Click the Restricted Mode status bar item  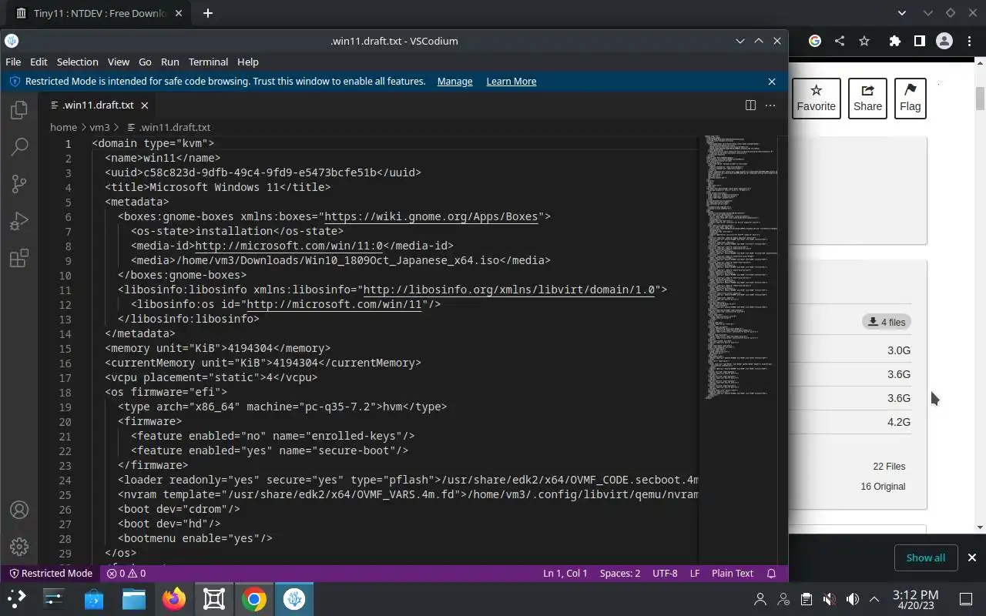coord(50,574)
